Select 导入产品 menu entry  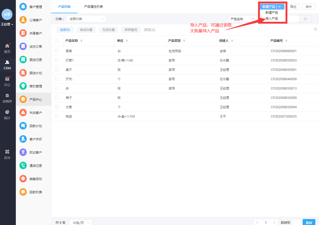click(x=272, y=18)
